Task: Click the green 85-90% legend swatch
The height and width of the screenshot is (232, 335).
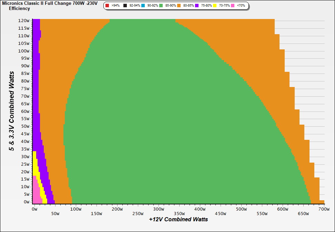Action: pos(161,6)
